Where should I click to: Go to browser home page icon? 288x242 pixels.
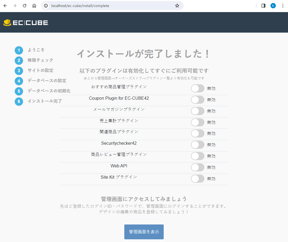coord(34,6)
